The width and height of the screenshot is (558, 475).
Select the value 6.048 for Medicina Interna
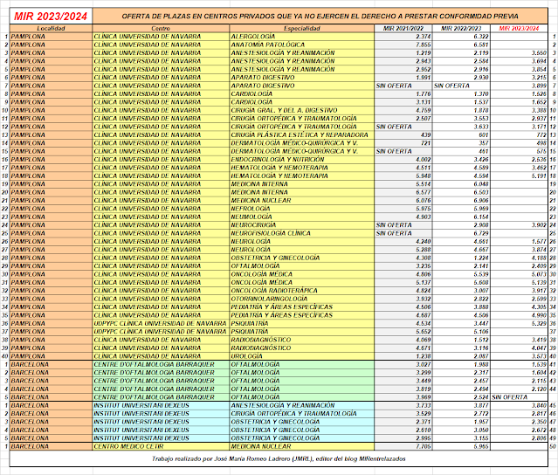[481, 184]
